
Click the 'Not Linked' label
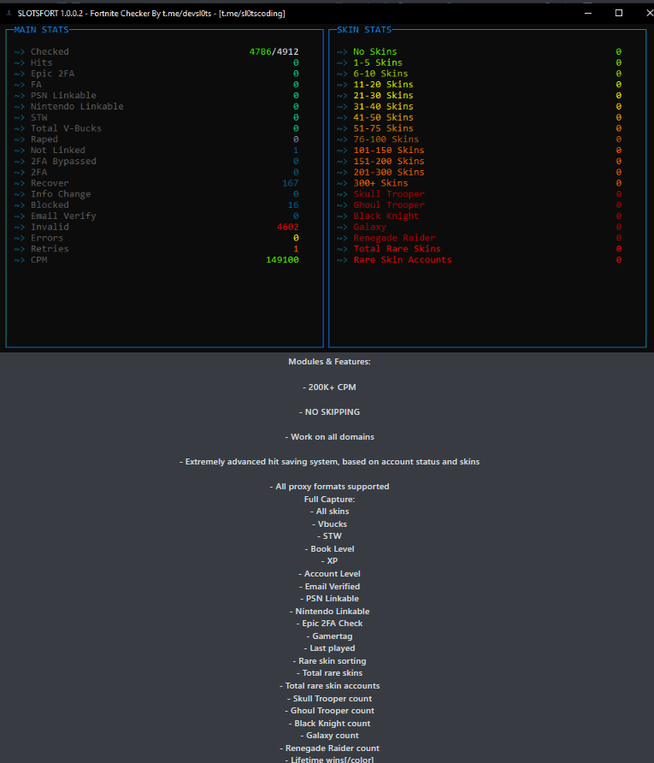pyautogui.click(x=58, y=151)
